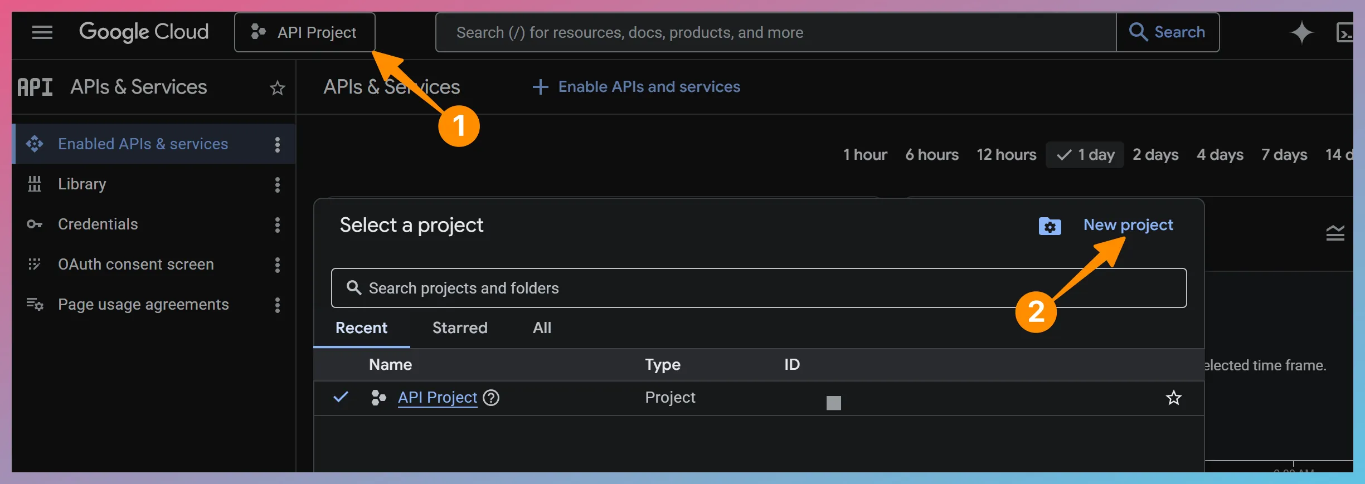Click the project icon in API Project row

click(378, 397)
